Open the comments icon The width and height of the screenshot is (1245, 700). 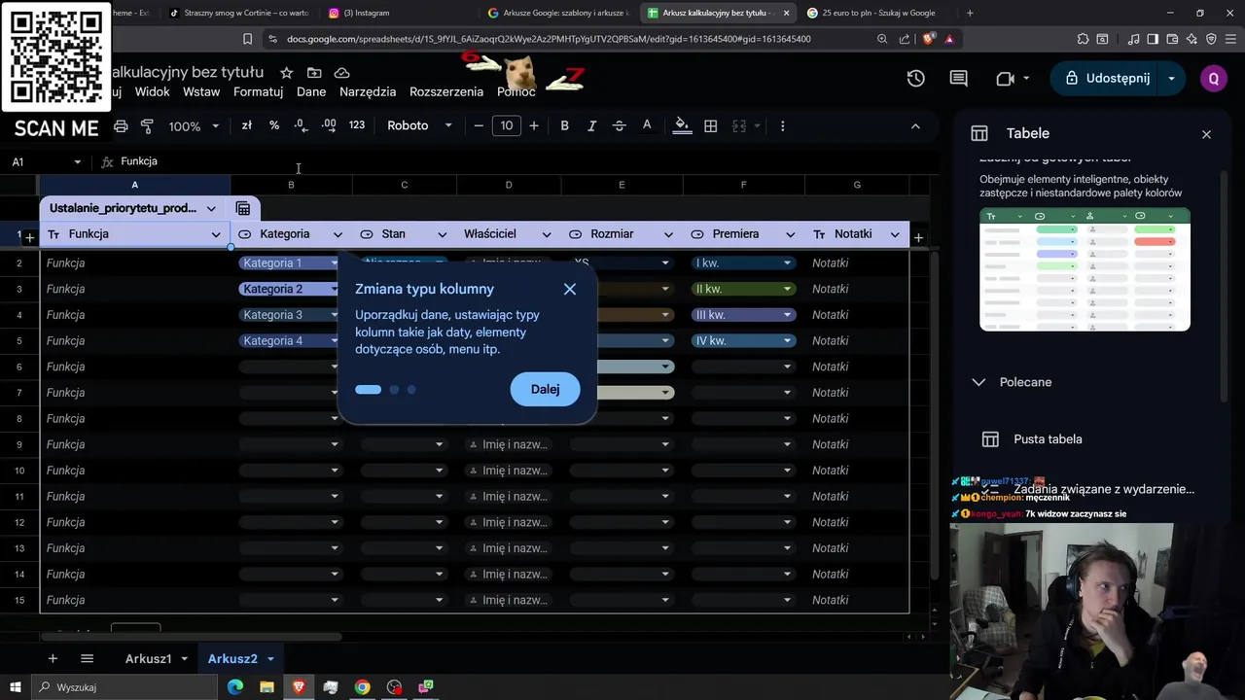(x=959, y=79)
